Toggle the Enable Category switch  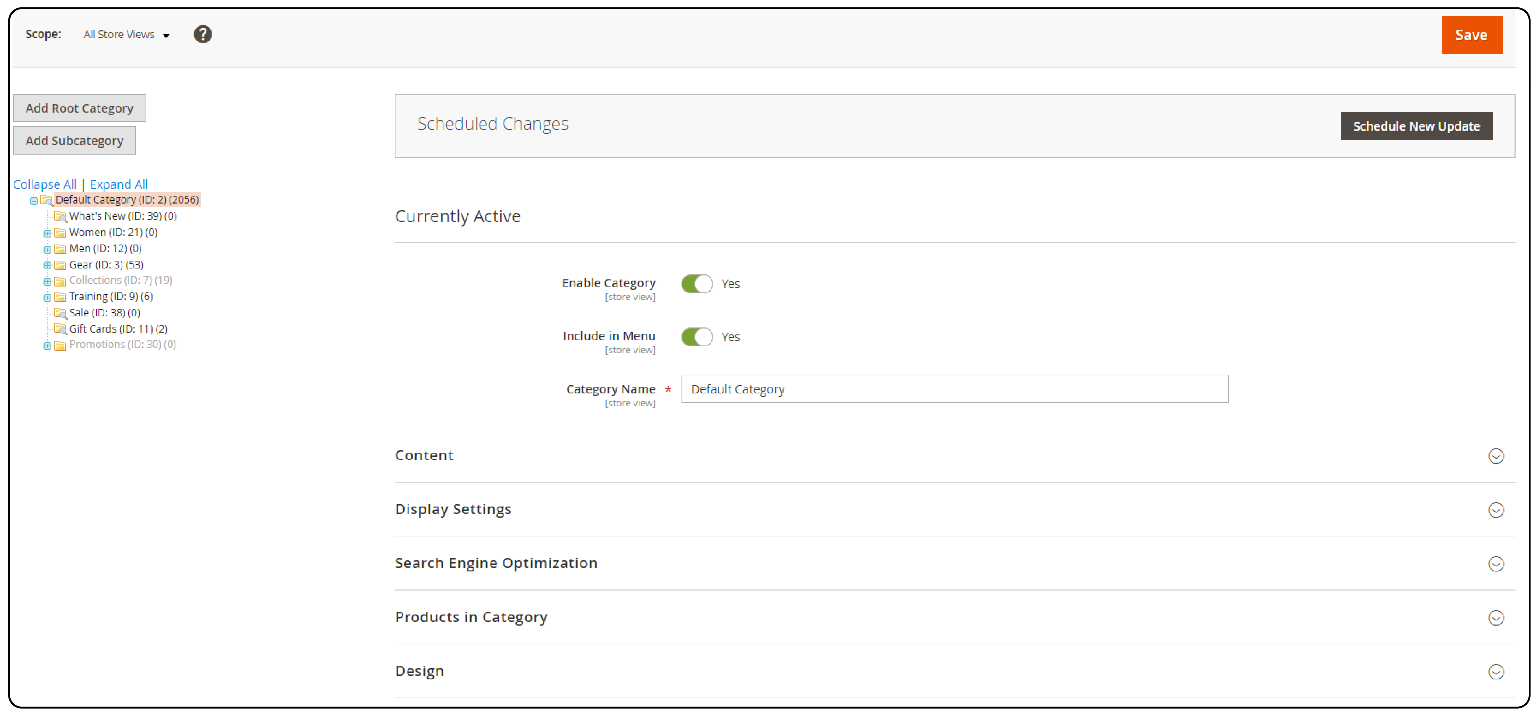click(697, 284)
